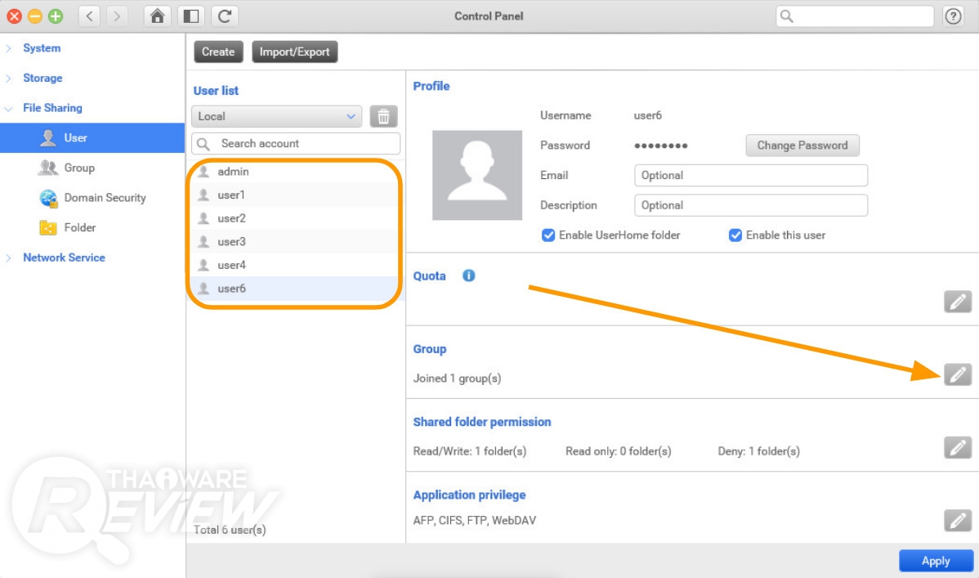The image size is (979, 578).
Task: Minimize window with the yellow button
Action: [35, 16]
